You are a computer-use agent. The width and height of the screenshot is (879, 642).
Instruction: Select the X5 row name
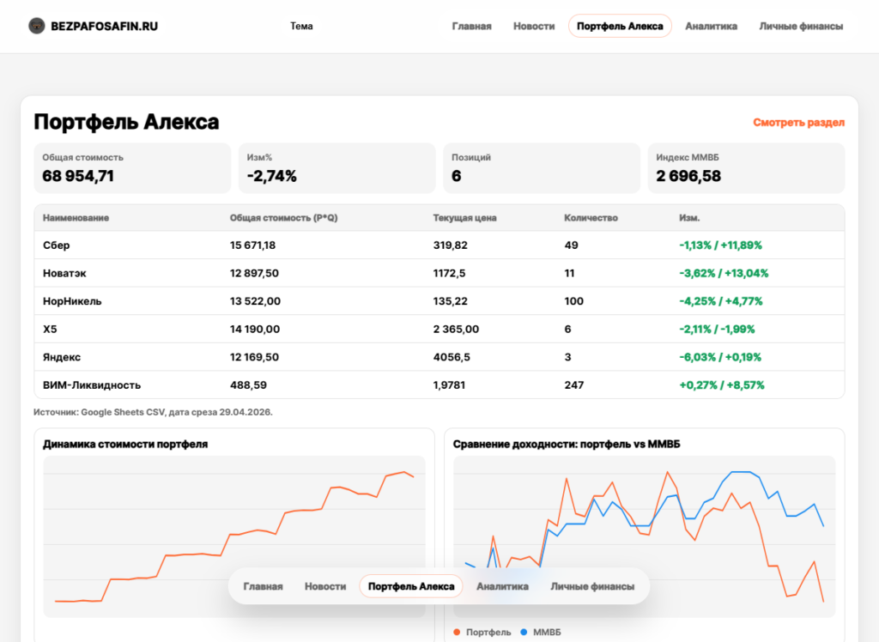click(50, 329)
